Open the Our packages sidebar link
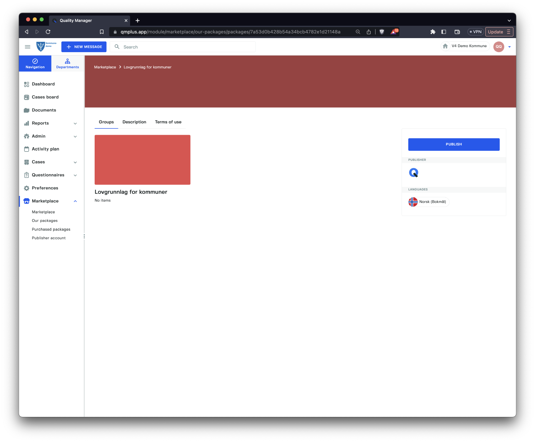This screenshot has width=535, height=442. [44, 221]
